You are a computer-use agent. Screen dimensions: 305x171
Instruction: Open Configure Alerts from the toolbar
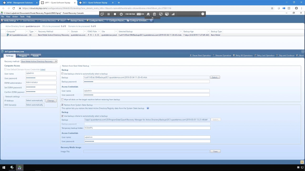(95, 20)
